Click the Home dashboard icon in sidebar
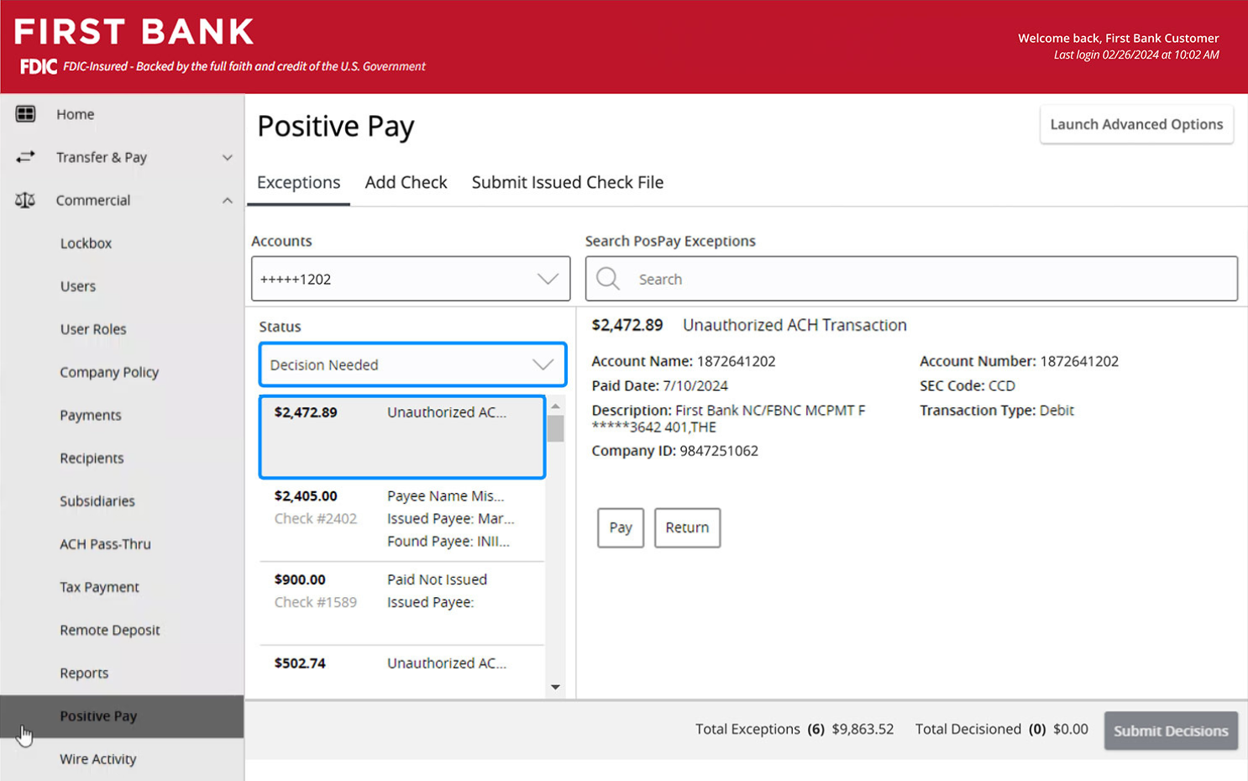Image resolution: width=1248 pixels, height=781 pixels. pyautogui.click(x=25, y=113)
